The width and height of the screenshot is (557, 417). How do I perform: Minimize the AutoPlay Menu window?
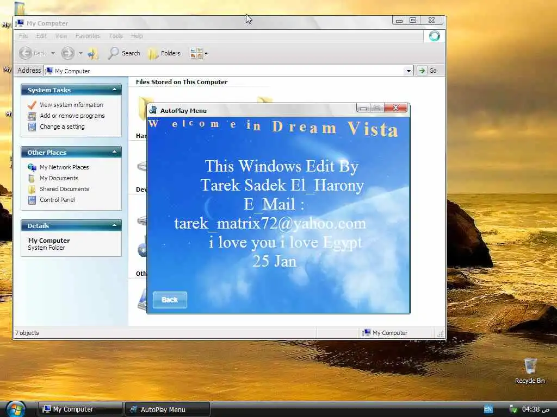point(363,108)
